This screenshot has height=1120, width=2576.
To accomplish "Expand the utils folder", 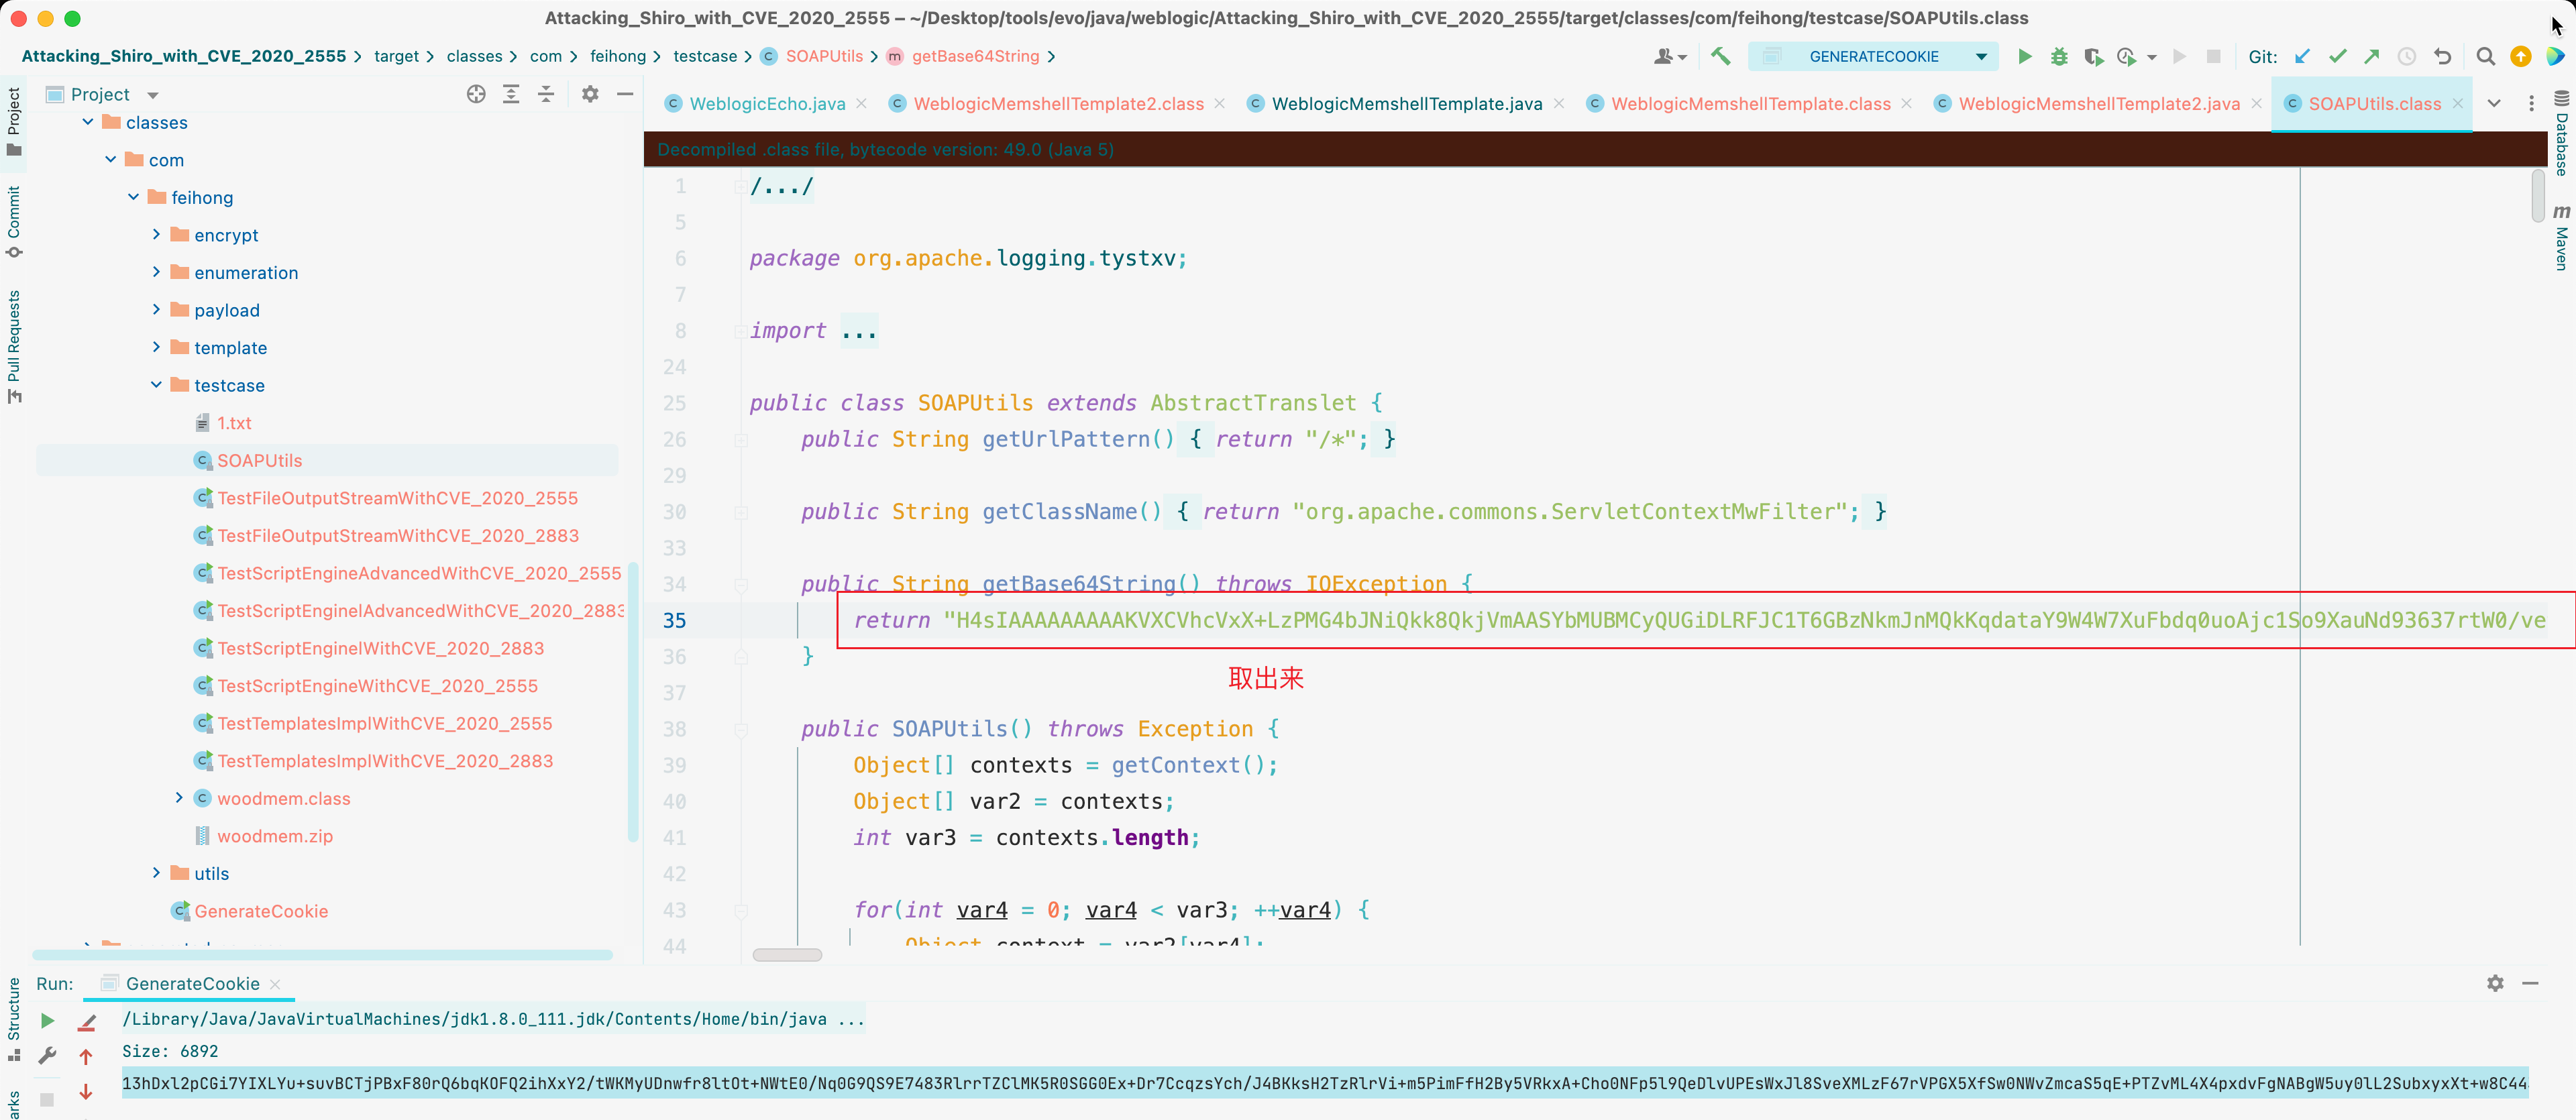I will (x=156, y=873).
